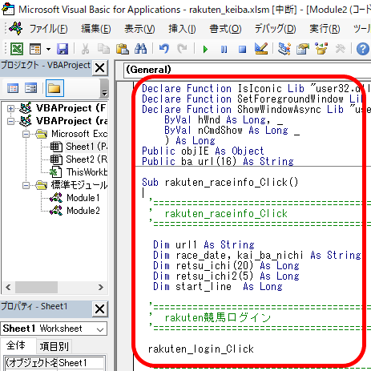Image resolution: width=371 pixels, height=371 pixels.
Task: Open the Project Explorer icon
Action: [284, 49]
